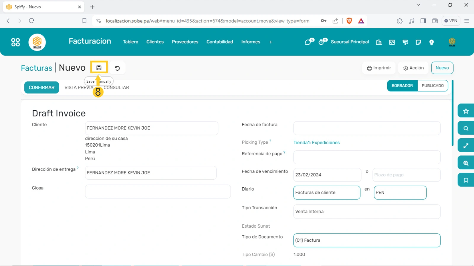Screen dimensions: 474x266
Task: Open the Diario Facturas de cliente dropdown
Action: click(x=326, y=192)
